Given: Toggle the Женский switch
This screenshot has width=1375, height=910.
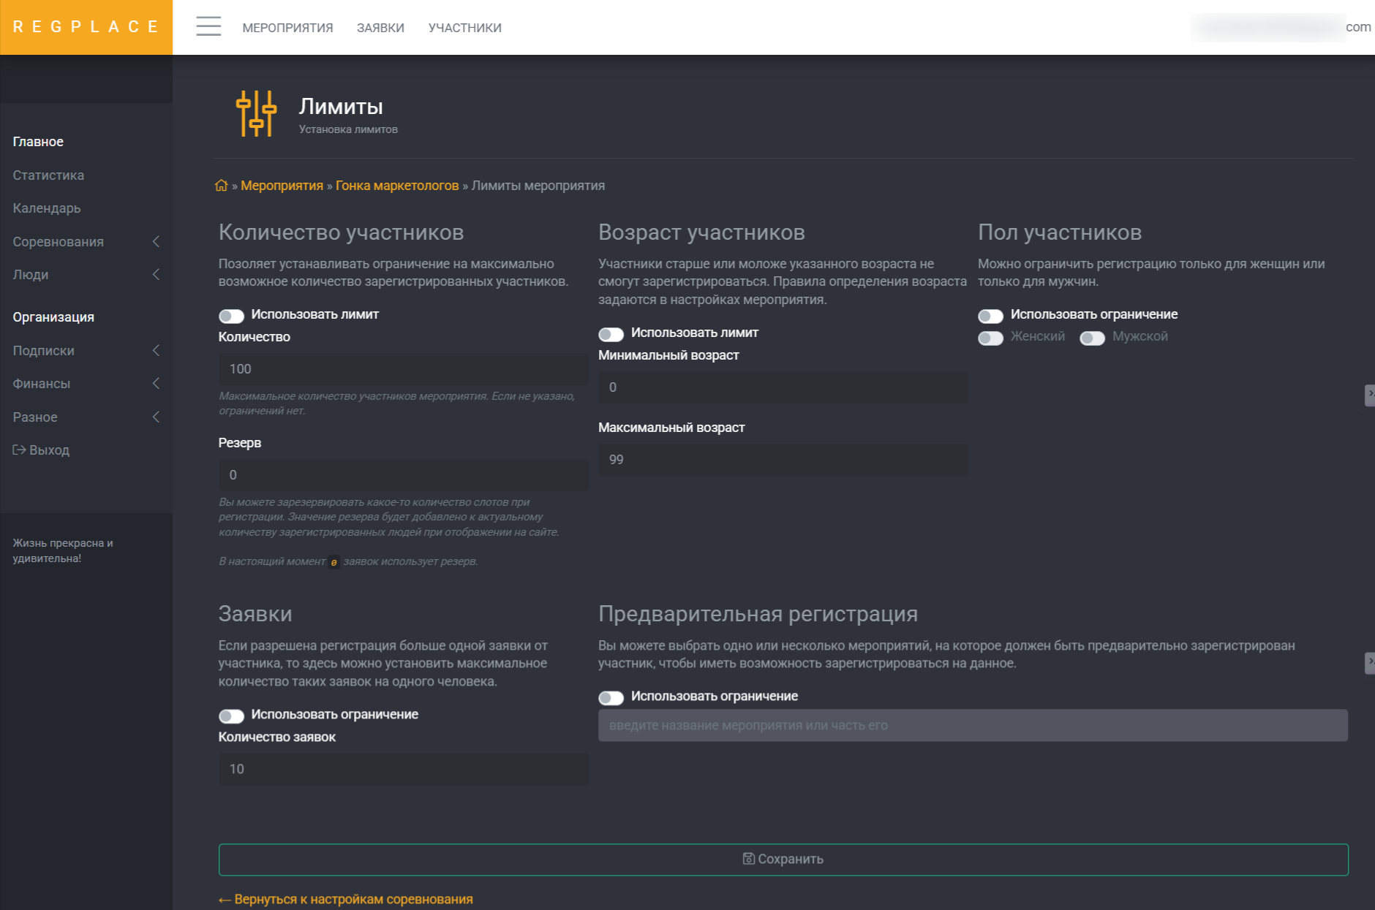Looking at the screenshot, I should click(x=990, y=338).
